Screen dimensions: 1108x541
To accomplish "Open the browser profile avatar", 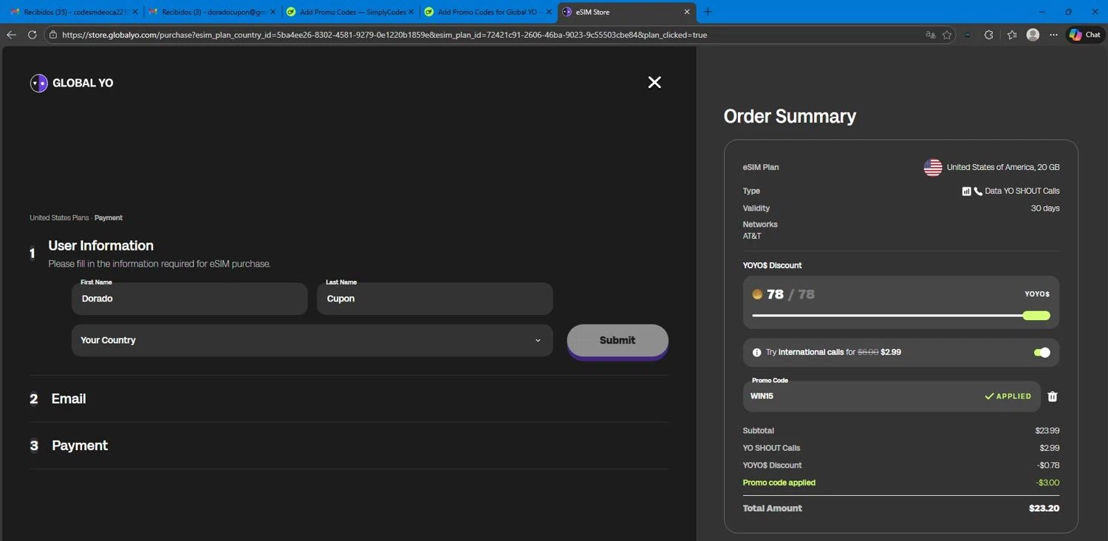I will tap(1033, 35).
